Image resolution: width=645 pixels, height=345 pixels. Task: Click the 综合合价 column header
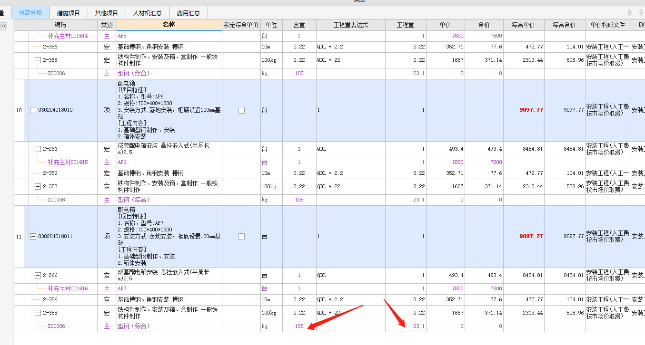(565, 25)
